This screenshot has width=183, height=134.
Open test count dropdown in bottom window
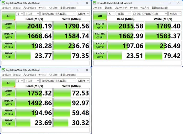tap(20, 81)
